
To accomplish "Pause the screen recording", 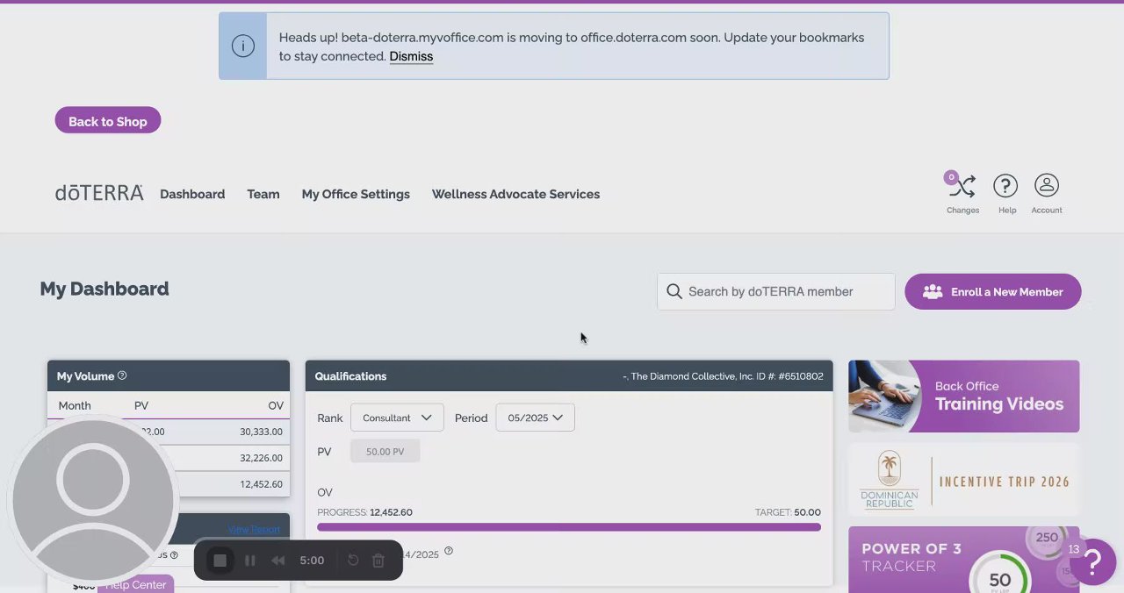I will tap(250, 561).
